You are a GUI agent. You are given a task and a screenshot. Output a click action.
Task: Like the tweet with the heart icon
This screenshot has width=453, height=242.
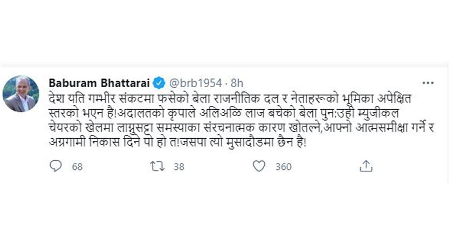(x=259, y=167)
